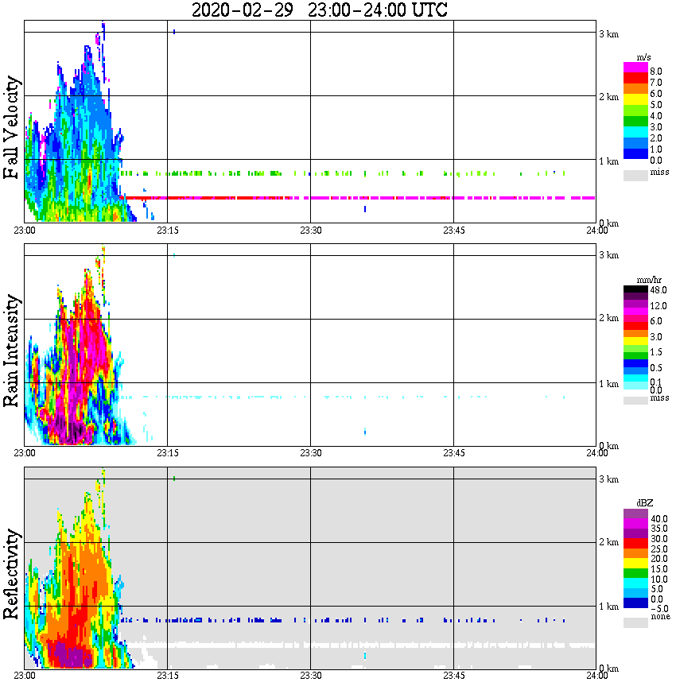Select the purple swatch in the mm/hr legend
The height and width of the screenshot is (690, 676).
coord(635,304)
